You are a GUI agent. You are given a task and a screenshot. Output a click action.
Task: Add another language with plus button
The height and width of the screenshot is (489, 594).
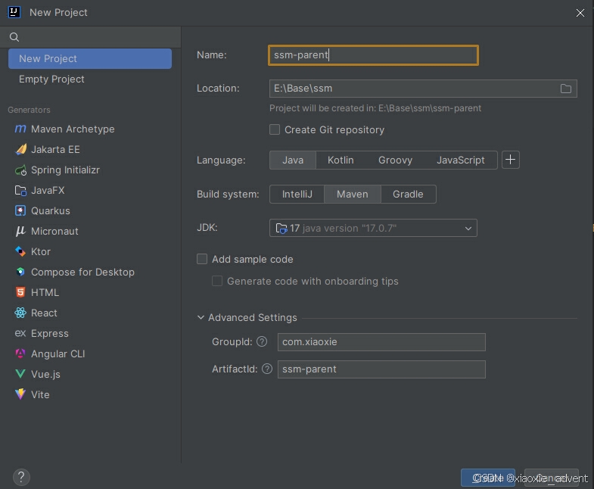click(510, 160)
